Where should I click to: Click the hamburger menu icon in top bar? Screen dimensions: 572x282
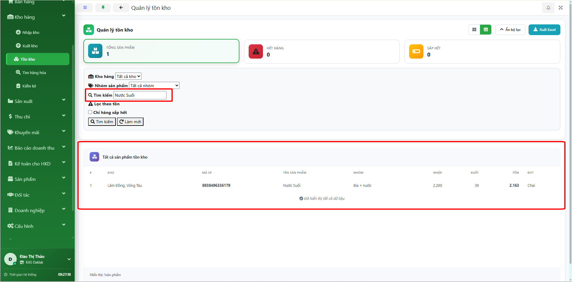tap(85, 8)
